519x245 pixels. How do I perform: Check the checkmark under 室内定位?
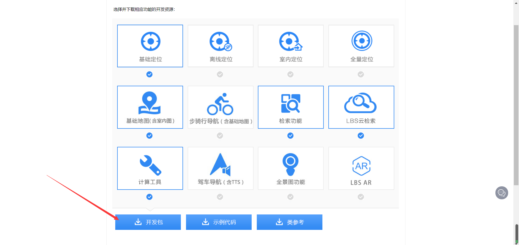click(x=290, y=74)
